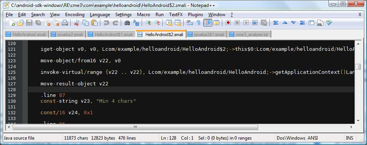367x145 pixels.
Task: Run the ABC spell check icon
Action: click(329, 23)
